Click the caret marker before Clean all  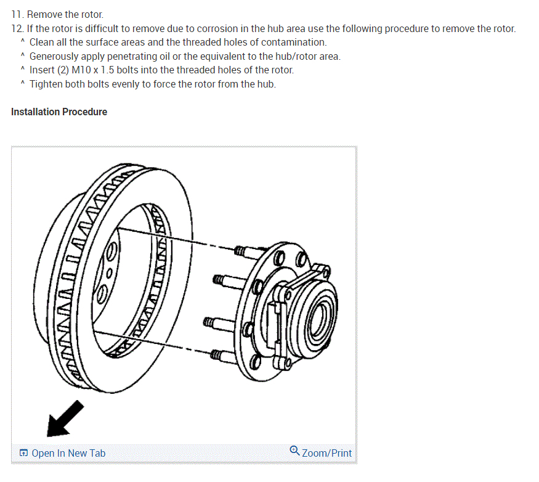tap(23, 41)
